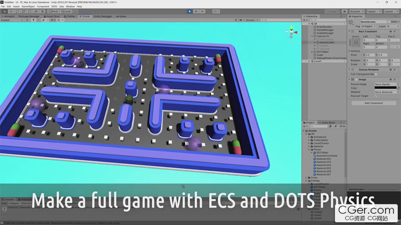Select the Move tool in the toolbar

[x=11, y=11]
